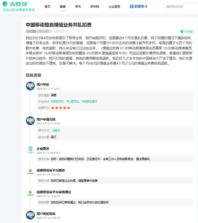Viewport: 198px width, 223px height.
Task: Click the 消费保 avatar beside 消费保投诉平台跟进
Action: click(30, 172)
